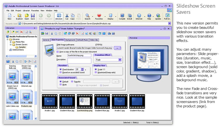Toggle the Repeat checkbox
Viewport: 222px width, 128px height.
coord(101,86)
